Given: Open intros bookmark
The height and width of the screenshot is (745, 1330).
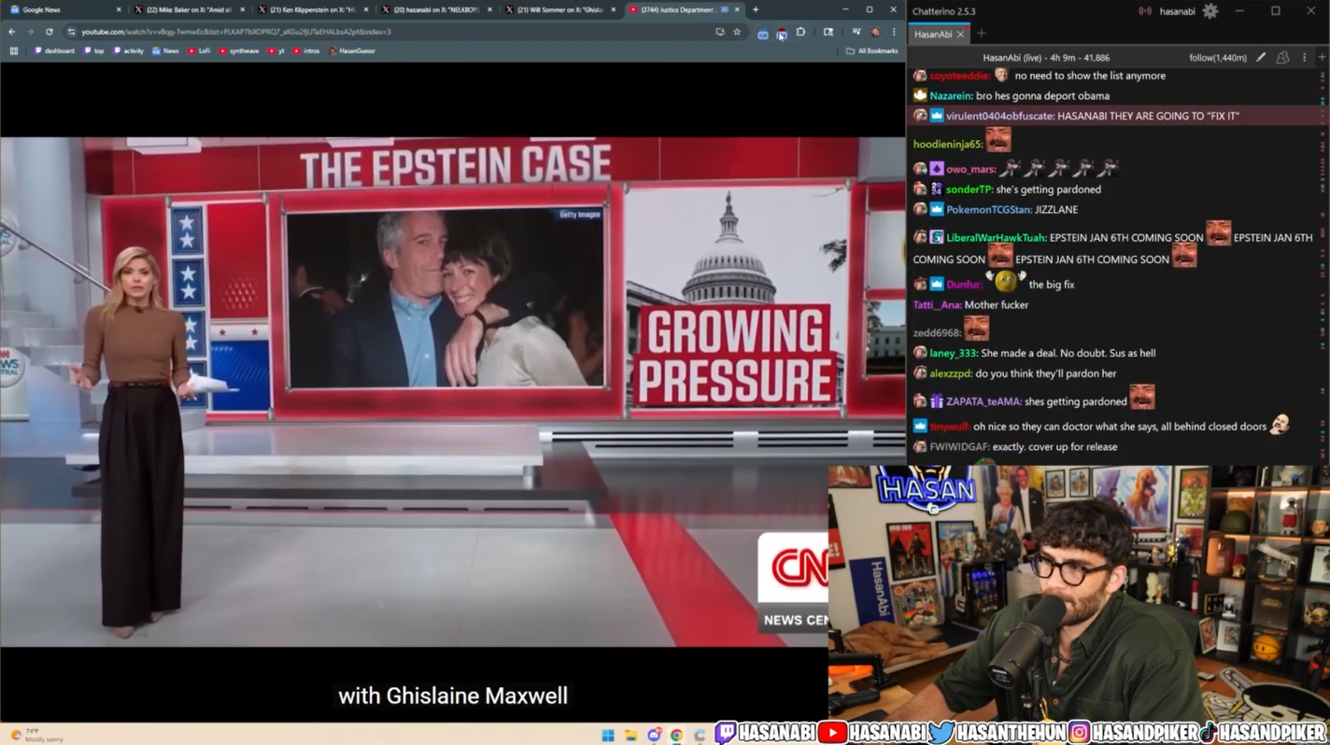Looking at the screenshot, I should click(x=305, y=51).
